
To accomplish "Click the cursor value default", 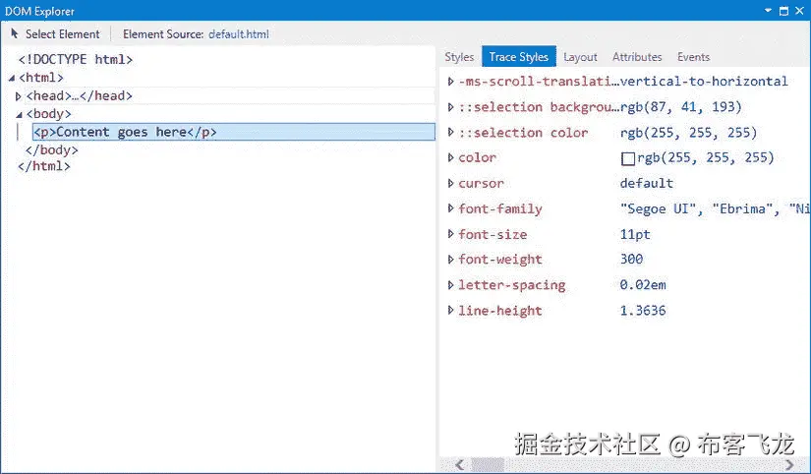I will point(647,183).
